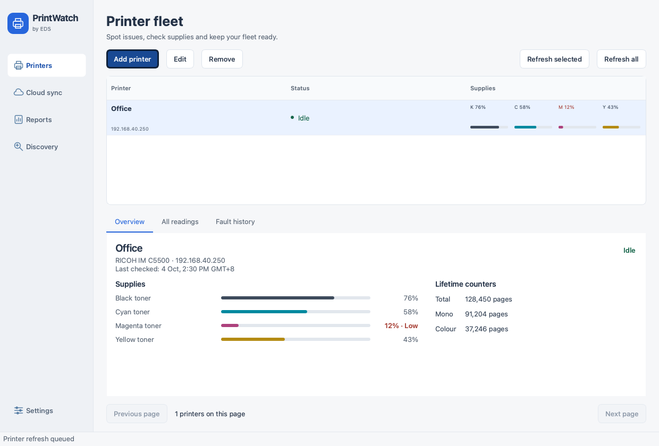Click the Idle status text in table row
Screen dimensions: 659x446
coord(303,118)
